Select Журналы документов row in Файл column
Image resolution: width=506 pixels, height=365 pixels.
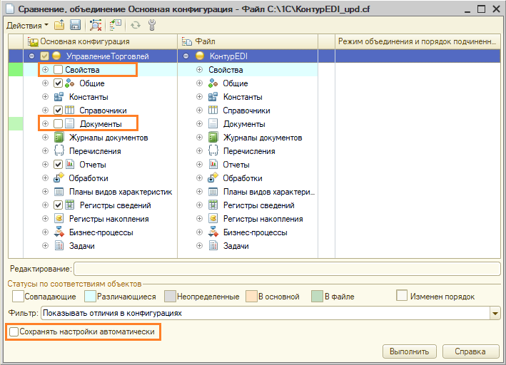click(x=248, y=138)
